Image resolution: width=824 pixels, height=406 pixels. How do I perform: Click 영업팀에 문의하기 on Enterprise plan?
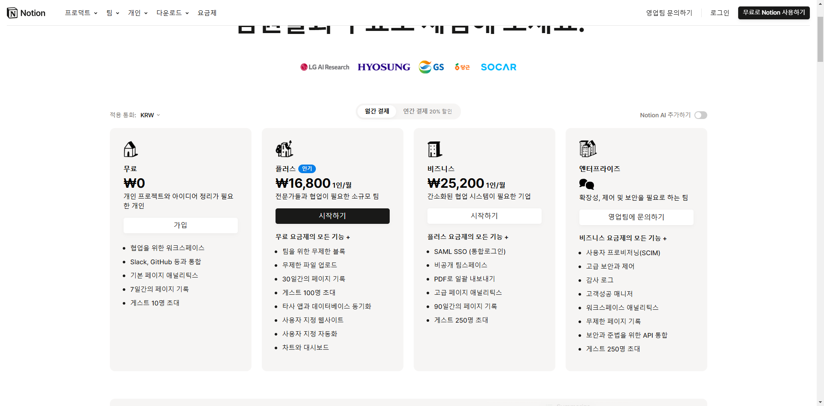coord(636,217)
